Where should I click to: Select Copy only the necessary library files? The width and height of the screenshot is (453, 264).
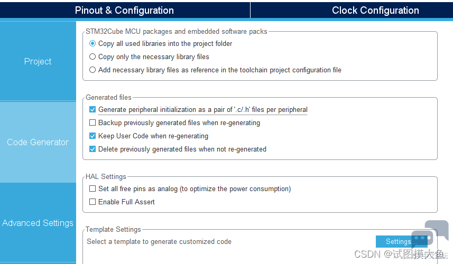click(x=93, y=57)
